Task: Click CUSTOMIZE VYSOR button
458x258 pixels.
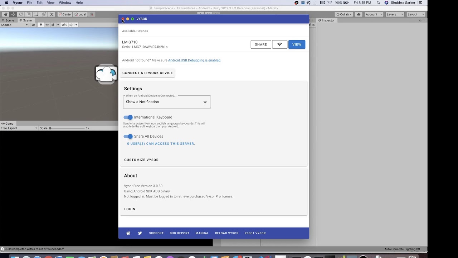Action: pyautogui.click(x=141, y=160)
